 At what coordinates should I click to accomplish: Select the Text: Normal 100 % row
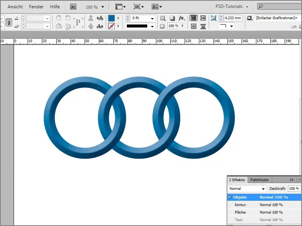264,220
